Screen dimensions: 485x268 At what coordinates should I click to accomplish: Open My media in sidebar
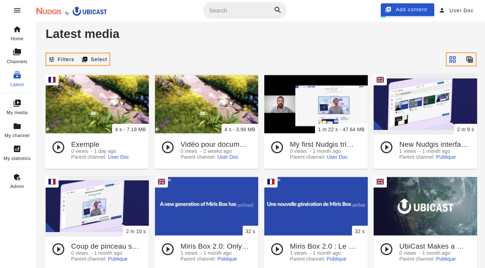pos(17,107)
